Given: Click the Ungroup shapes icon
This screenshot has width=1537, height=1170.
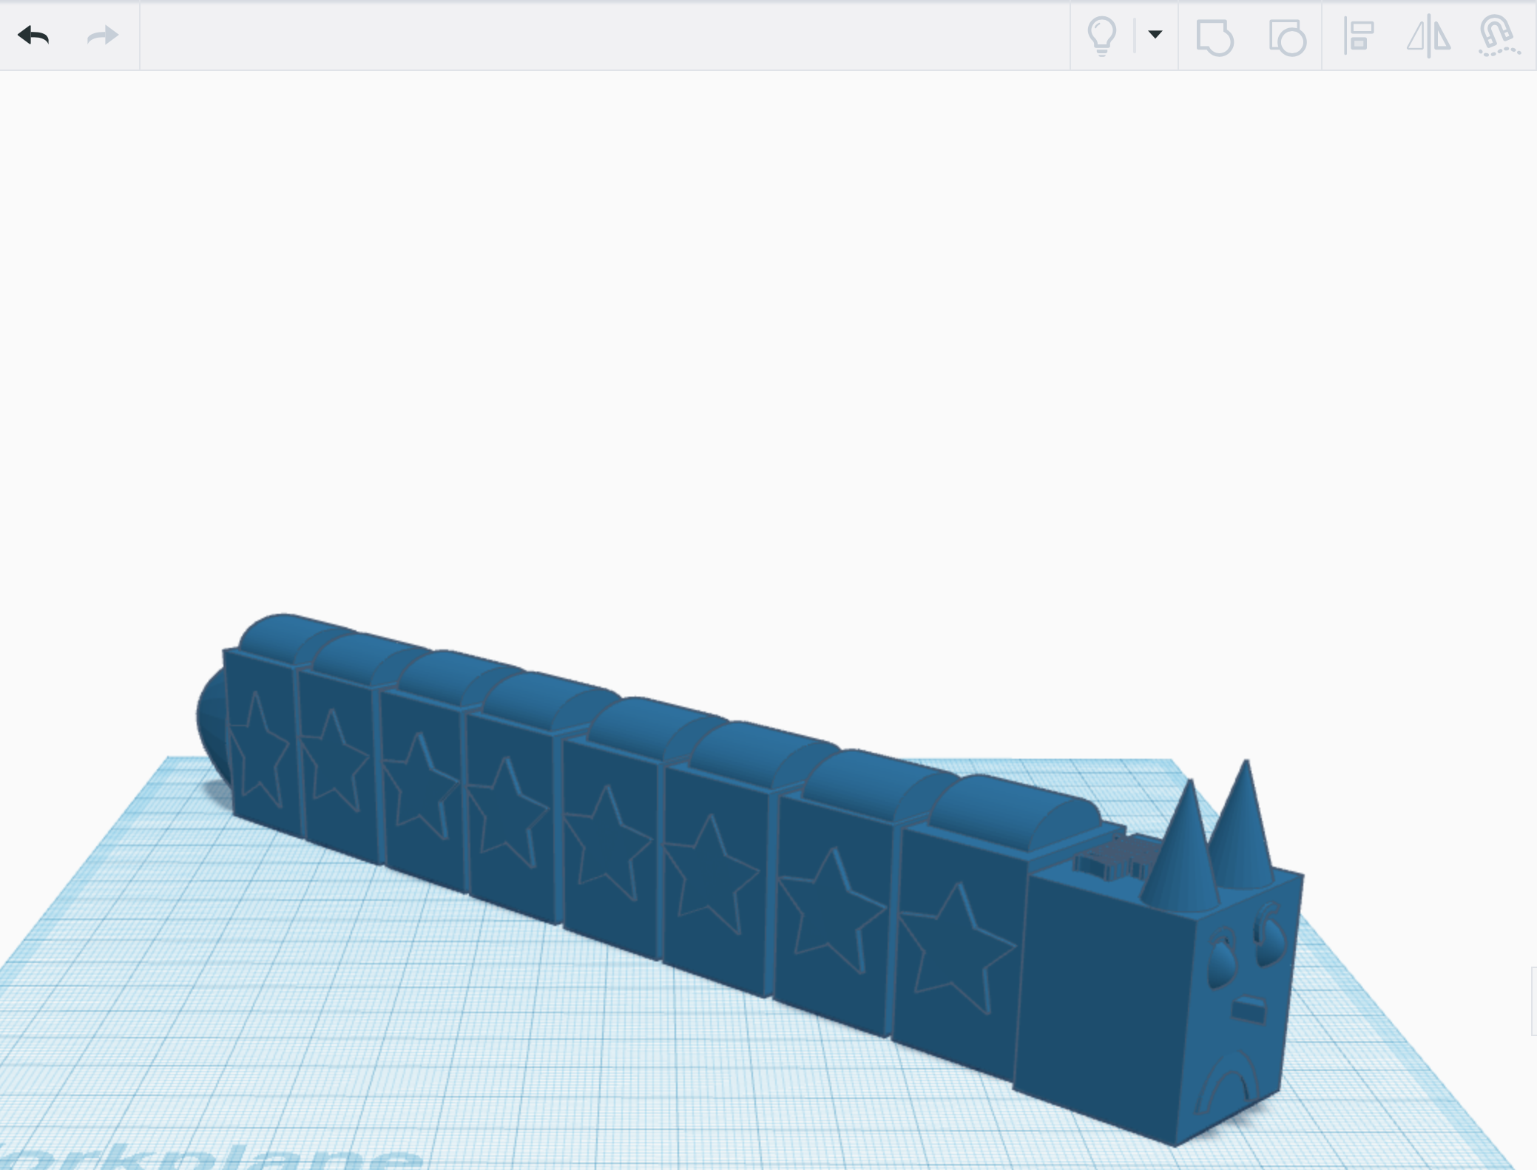Looking at the screenshot, I should [x=1288, y=37].
